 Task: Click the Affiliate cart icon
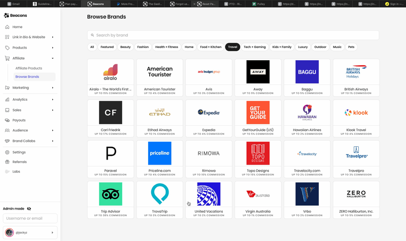click(x=7, y=58)
